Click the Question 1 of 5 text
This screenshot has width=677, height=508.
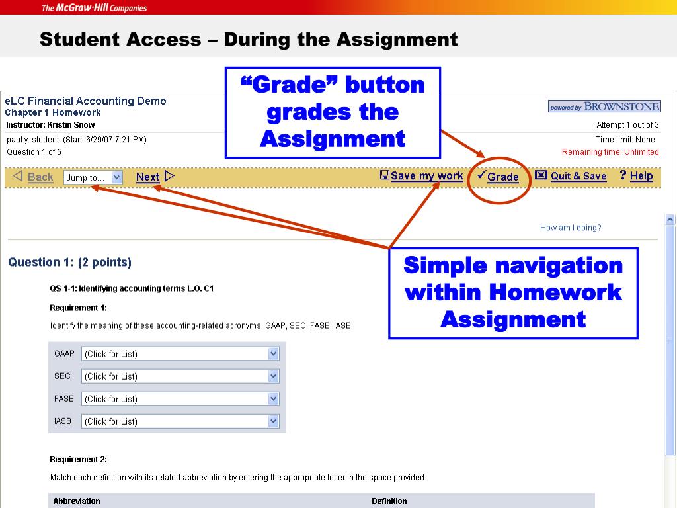(34, 152)
